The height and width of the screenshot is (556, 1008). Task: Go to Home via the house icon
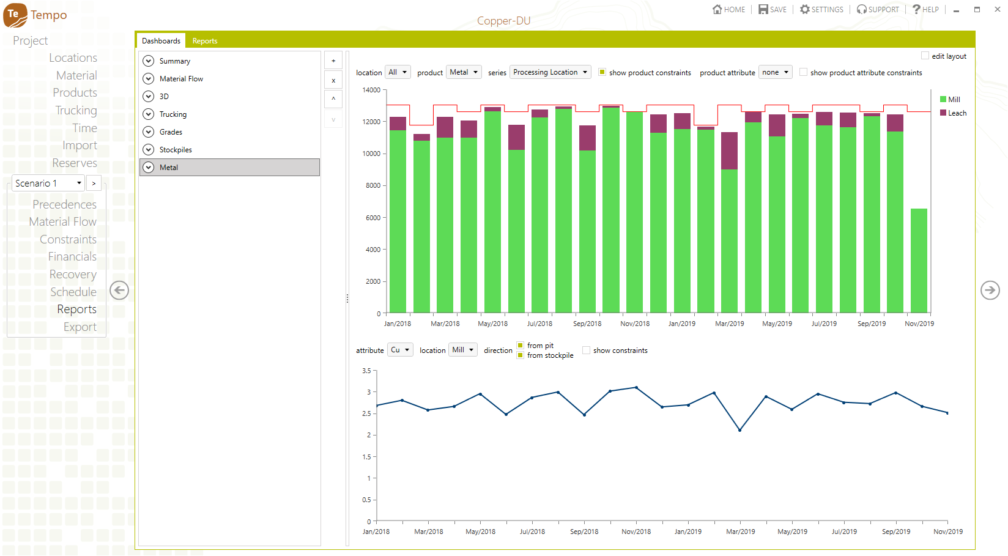click(717, 9)
